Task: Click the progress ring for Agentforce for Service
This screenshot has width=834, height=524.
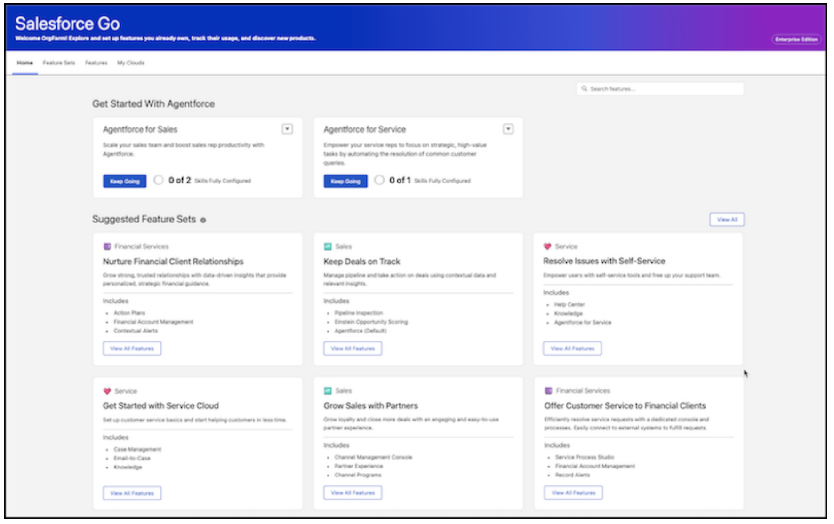Action: [379, 180]
